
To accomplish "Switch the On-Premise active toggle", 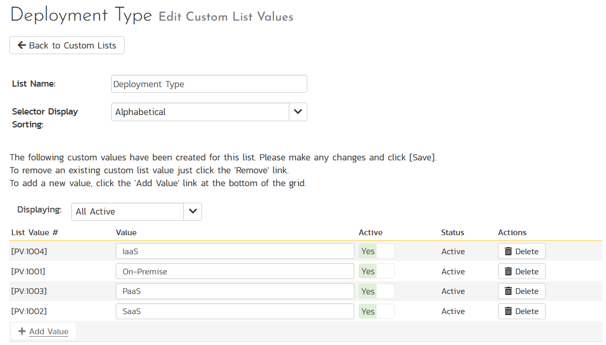I will pos(377,271).
